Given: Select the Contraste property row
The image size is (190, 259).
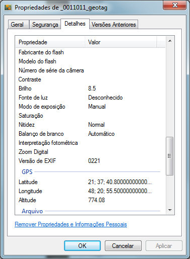Looking at the screenshot, I should 90,79.
